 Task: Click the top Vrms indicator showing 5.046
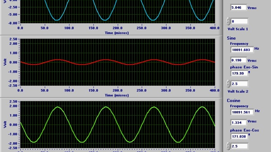tap(238, 8)
